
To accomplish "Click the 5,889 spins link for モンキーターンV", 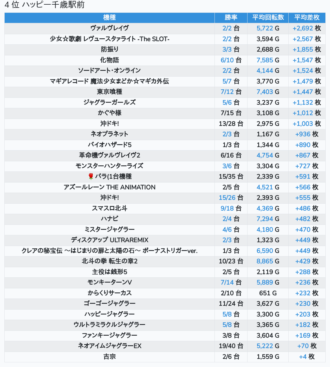I will [265, 282].
